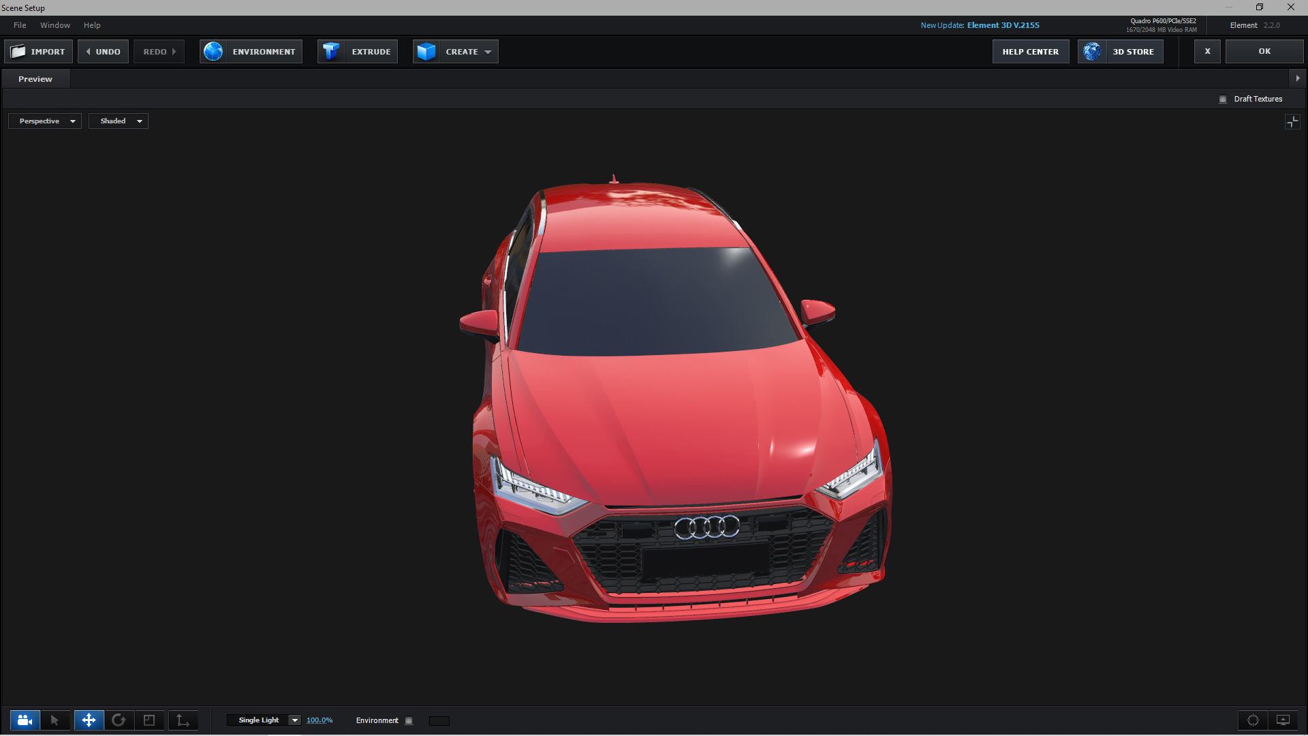Select the arrow selection tool
Viewport: 1308px width, 736px height.
[54, 720]
